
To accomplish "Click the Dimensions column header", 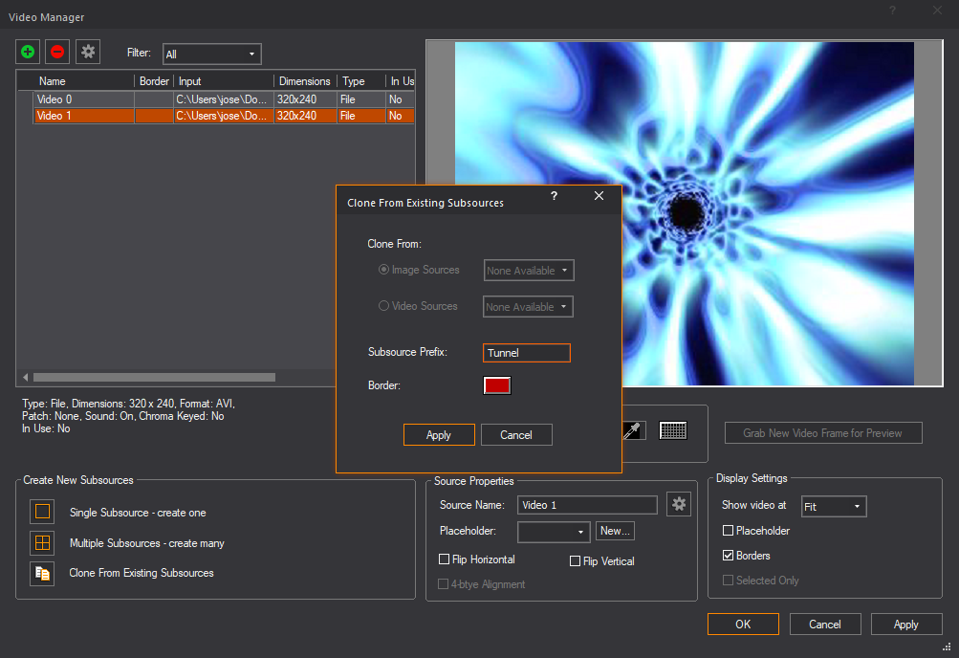I will coord(304,81).
